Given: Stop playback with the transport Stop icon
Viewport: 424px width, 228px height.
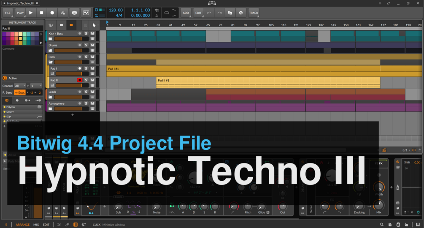Looking at the screenshot, I should (x=41, y=13).
